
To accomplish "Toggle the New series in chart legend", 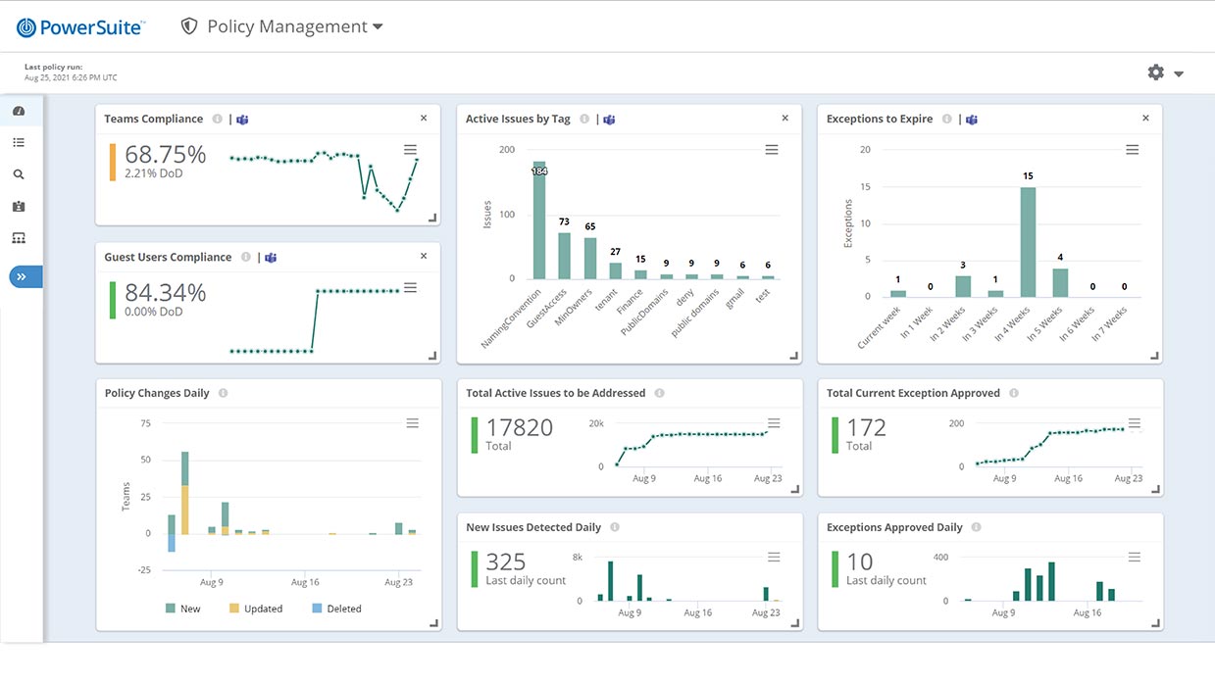I will click(x=183, y=609).
